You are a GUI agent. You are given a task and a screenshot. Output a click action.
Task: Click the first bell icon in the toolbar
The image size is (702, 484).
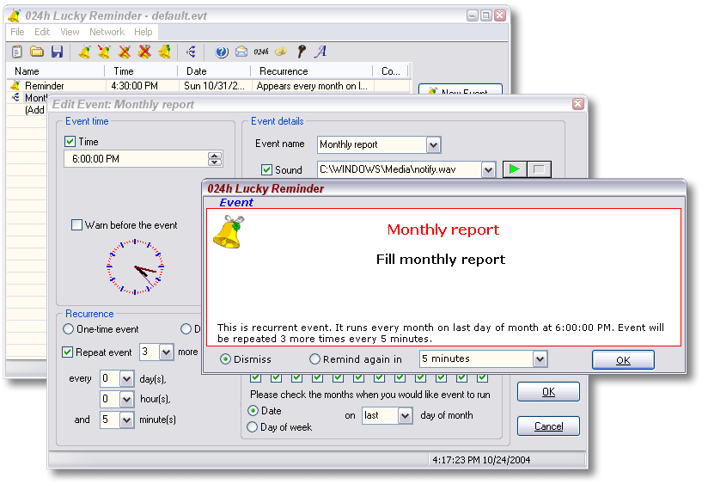pos(84,52)
